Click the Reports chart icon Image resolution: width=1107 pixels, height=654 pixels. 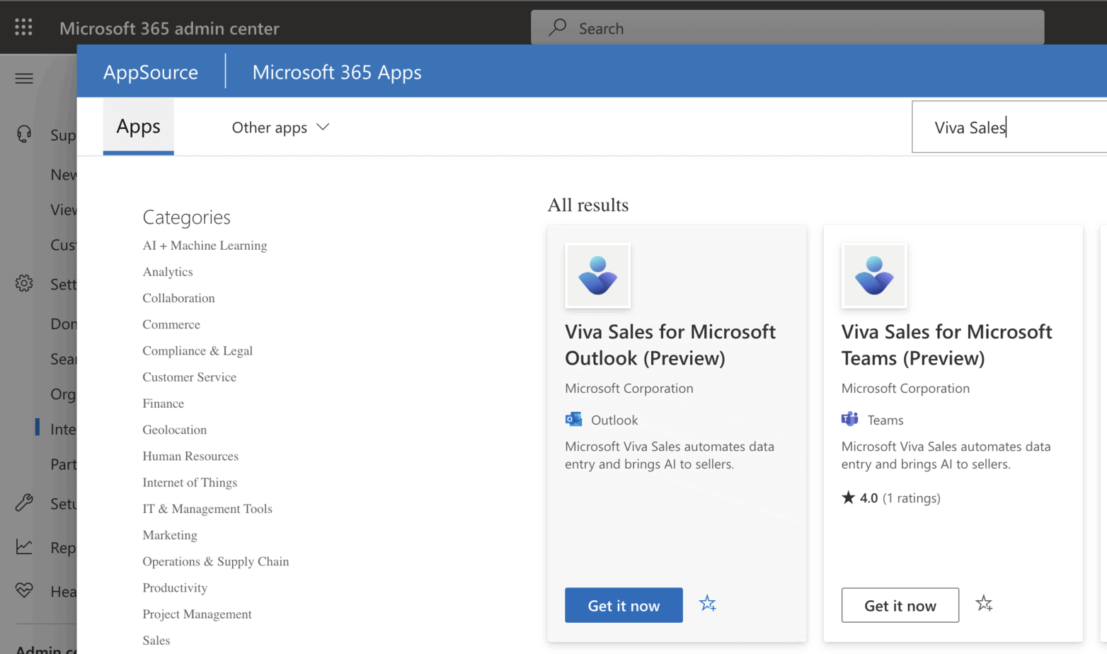tap(24, 547)
